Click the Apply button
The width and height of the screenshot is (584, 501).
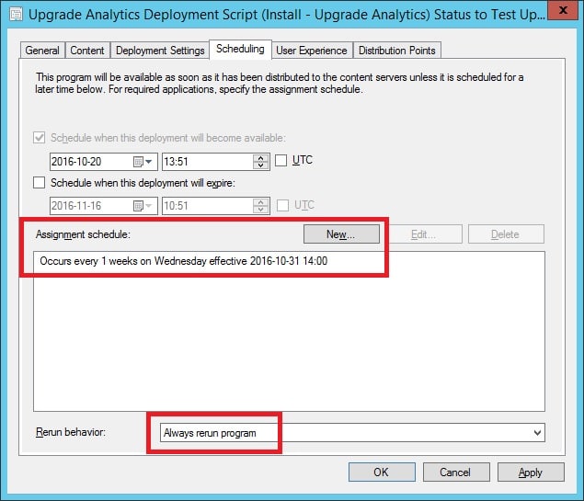coord(531,473)
